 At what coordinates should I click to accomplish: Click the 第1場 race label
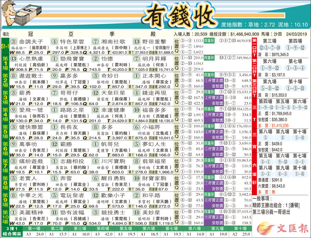(x=5, y=63)
